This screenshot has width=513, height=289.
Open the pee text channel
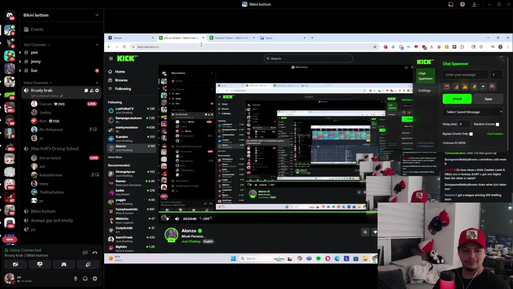click(x=34, y=53)
